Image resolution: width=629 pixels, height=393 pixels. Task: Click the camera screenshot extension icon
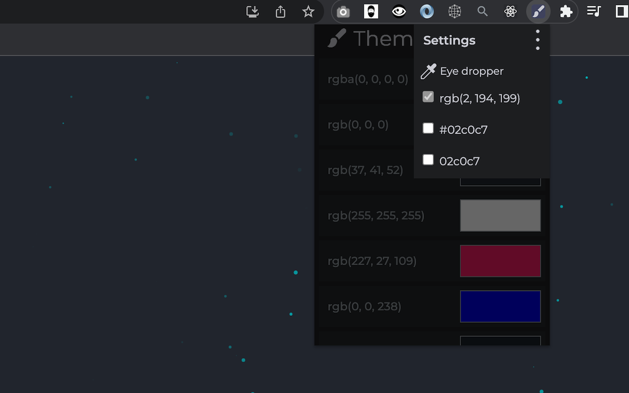[x=343, y=12]
